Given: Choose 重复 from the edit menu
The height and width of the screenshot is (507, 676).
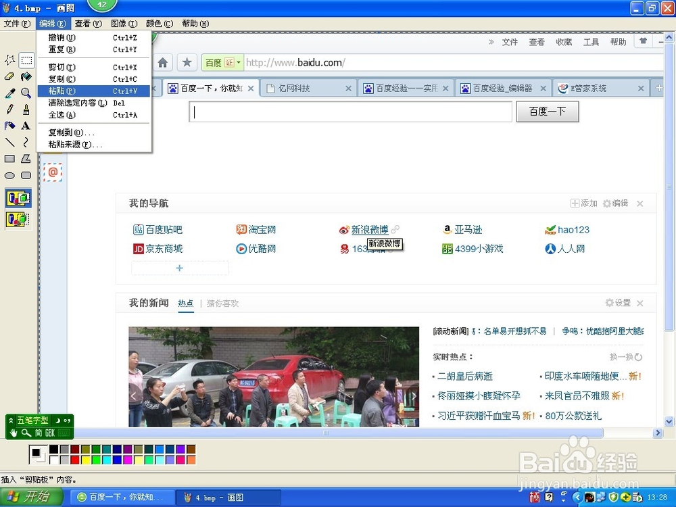Looking at the screenshot, I should click(x=93, y=49).
